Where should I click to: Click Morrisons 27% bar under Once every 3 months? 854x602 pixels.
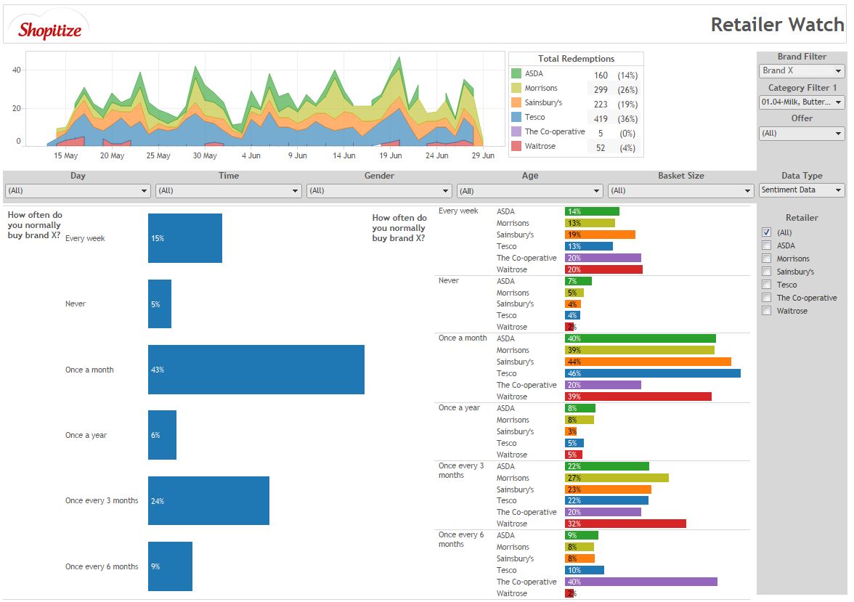[x=617, y=478]
